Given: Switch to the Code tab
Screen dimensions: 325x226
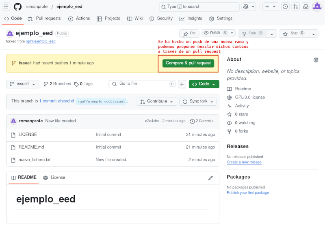Looking at the screenshot, I should (13, 18).
